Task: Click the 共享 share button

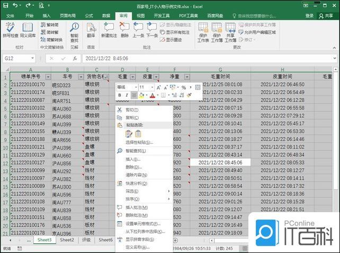Action: pos(326,15)
